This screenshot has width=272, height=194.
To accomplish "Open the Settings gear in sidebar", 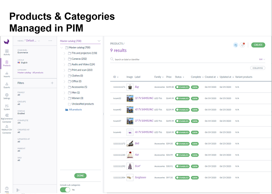I will (7, 96).
